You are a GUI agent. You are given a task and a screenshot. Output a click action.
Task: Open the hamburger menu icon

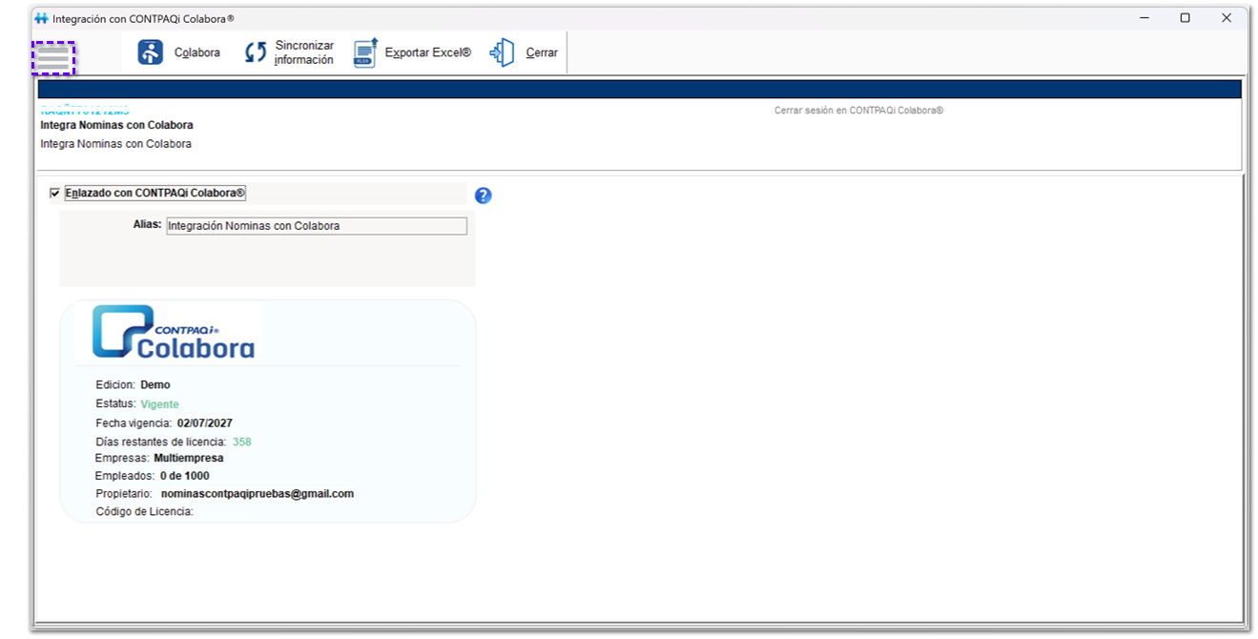(x=53, y=58)
